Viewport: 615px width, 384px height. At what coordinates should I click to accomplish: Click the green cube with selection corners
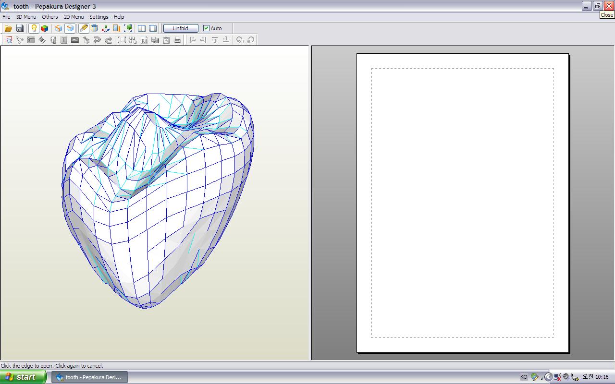[128, 28]
